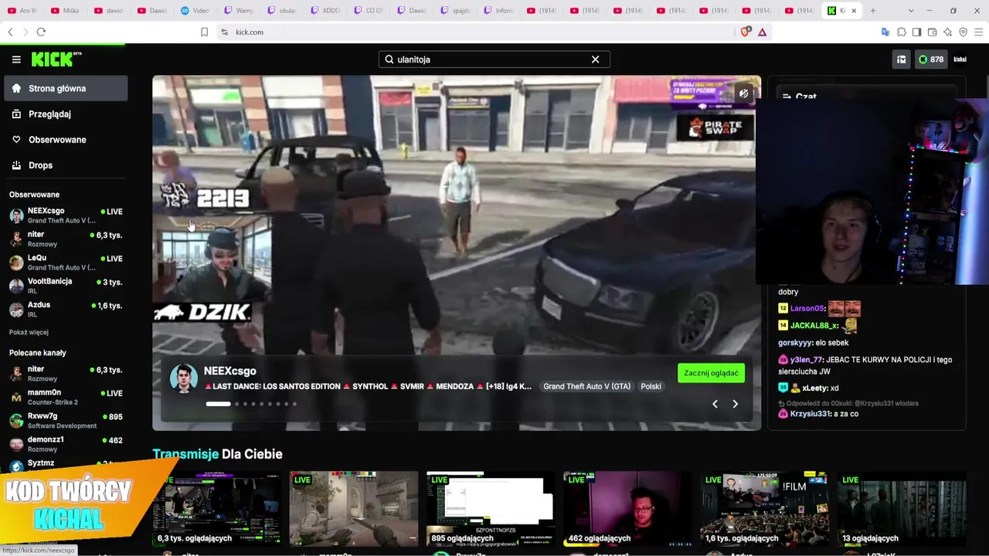Click Larson05 username in chat

[x=807, y=309]
